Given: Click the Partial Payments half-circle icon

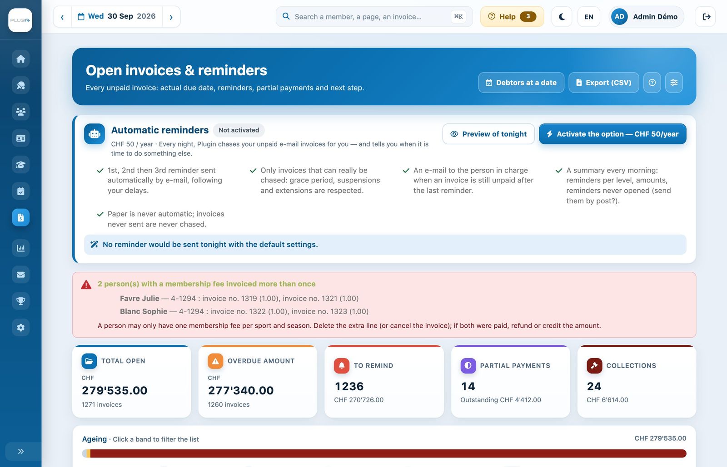Looking at the screenshot, I should pyautogui.click(x=468, y=366).
